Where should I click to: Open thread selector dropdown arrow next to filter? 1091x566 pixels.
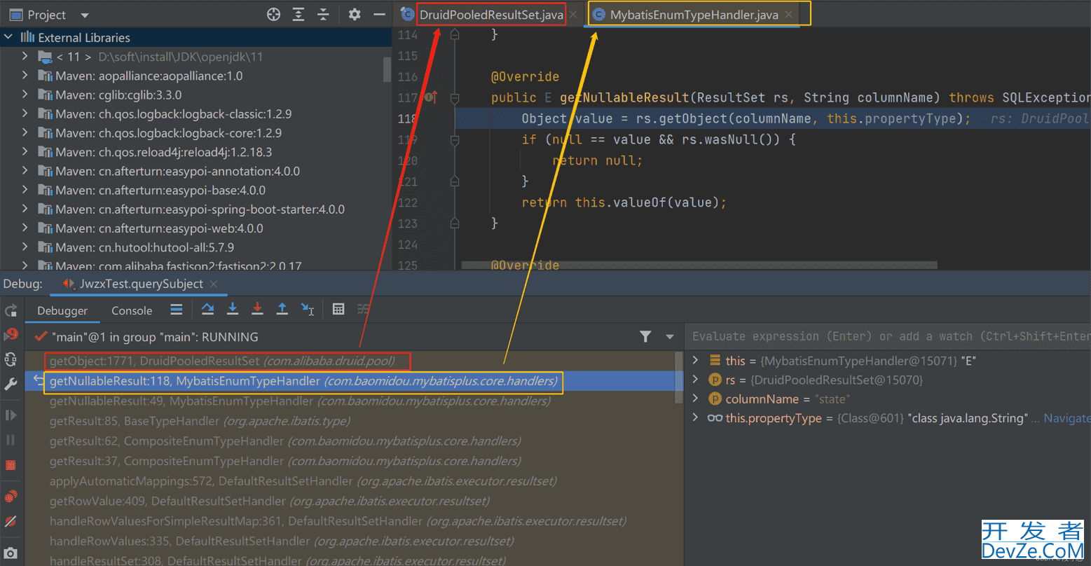click(x=670, y=337)
